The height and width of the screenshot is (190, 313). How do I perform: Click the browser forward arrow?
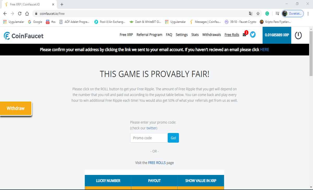tap(12, 14)
